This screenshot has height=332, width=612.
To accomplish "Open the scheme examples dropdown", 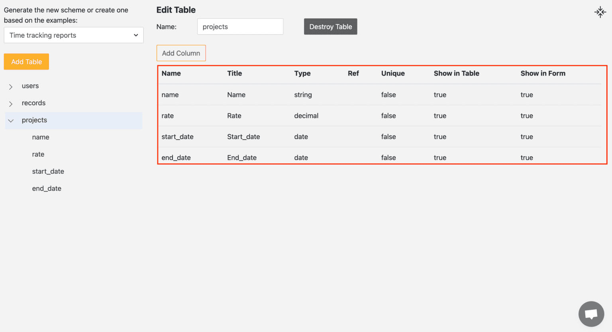I will (x=73, y=35).
